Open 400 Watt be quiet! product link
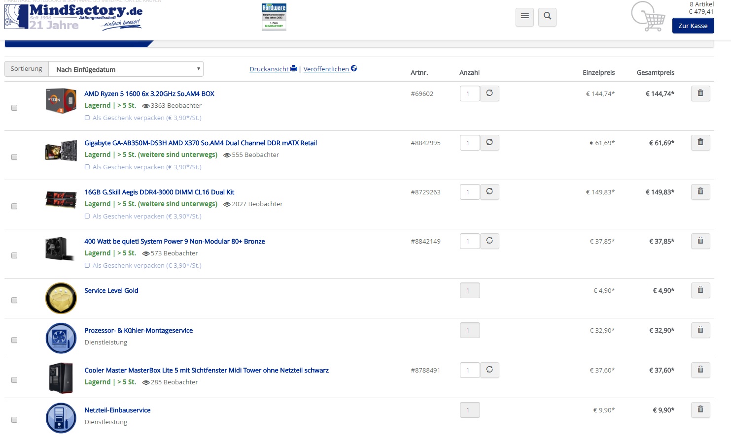The width and height of the screenshot is (731, 437). (x=174, y=241)
